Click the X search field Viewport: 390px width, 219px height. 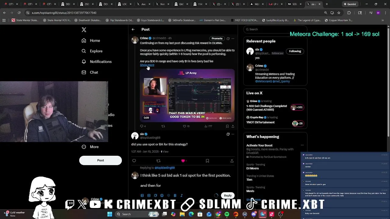point(275,29)
